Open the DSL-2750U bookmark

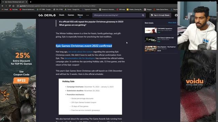coord(58,9)
